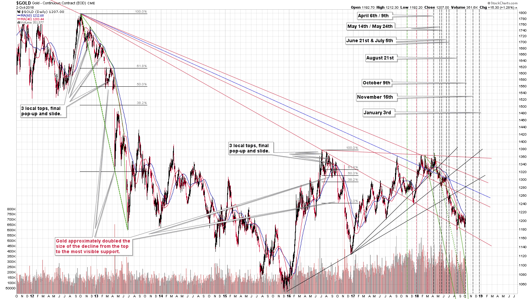Click the red "Gold approximately doubled" annotation box
Viewport: 532px width, 299px height.
(x=93, y=246)
